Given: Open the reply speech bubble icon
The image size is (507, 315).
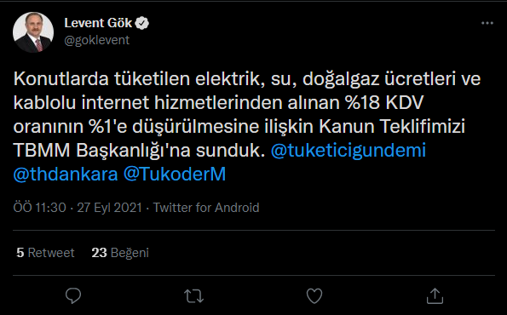Looking at the screenshot, I should pos(73,295).
